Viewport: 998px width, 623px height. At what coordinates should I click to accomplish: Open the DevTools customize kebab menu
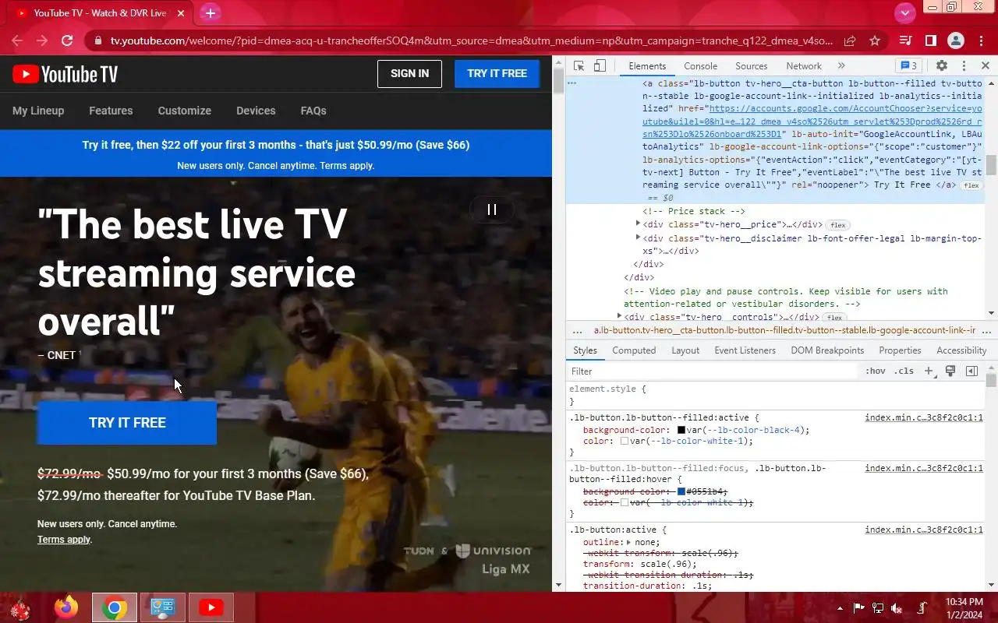[964, 66]
